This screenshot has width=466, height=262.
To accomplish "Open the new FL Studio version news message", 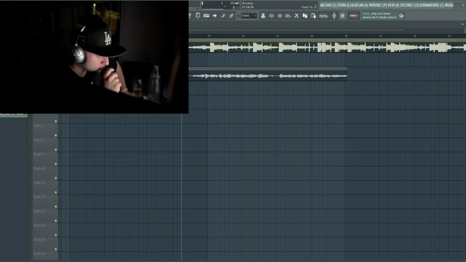I will (379, 15).
